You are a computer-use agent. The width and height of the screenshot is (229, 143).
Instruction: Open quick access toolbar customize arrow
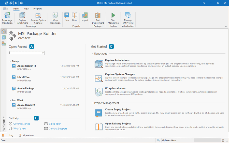[x=27, y=3]
